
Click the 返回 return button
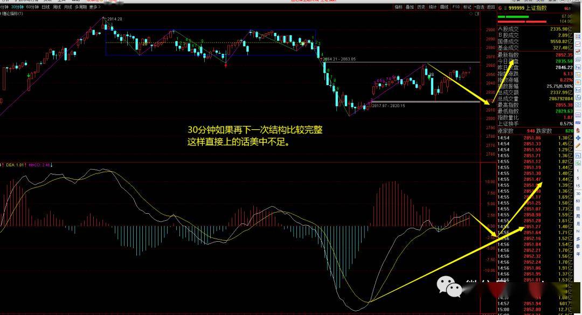point(491,7)
